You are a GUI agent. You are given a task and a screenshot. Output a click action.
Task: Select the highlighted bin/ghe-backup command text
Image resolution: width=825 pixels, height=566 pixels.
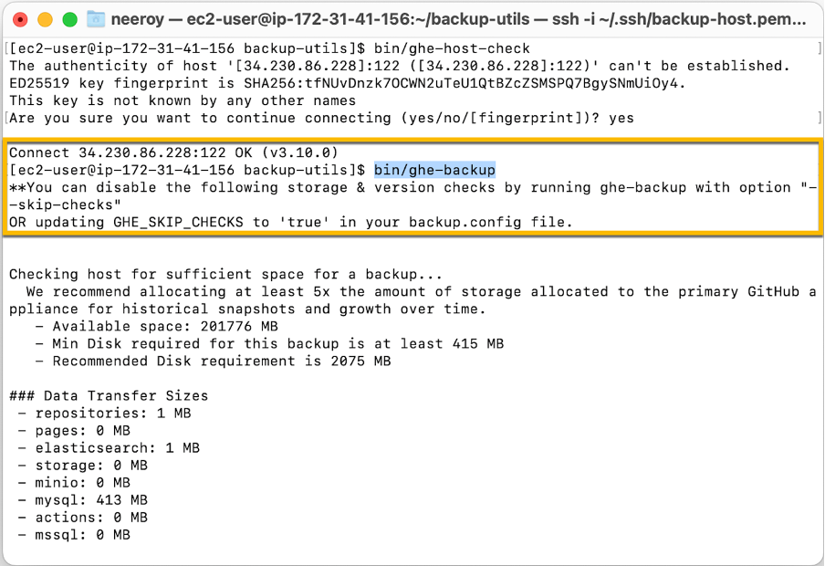click(433, 170)
